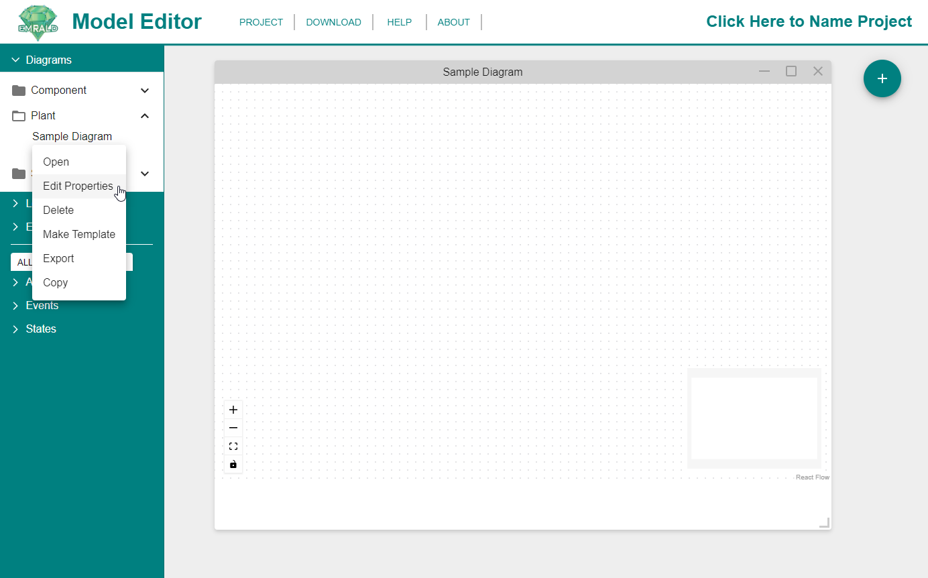Open the PROJECT menu

pyautogui.click(x=261, y=22)
